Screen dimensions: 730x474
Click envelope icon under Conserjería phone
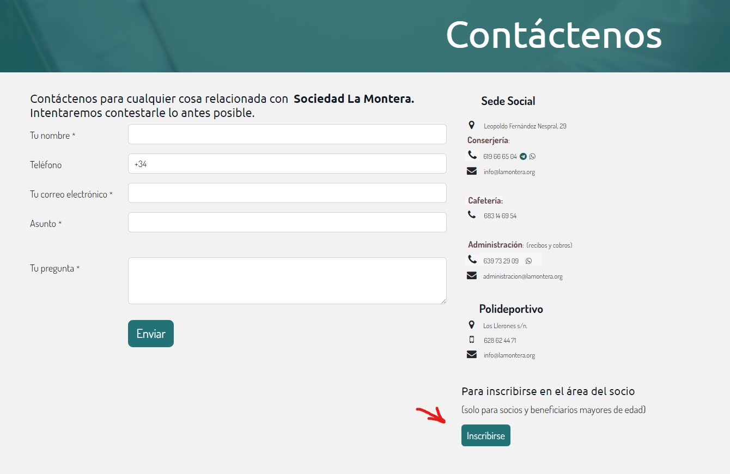472,171
